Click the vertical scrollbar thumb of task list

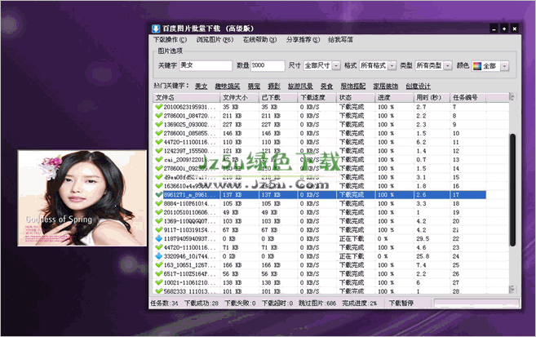(512, 189)
